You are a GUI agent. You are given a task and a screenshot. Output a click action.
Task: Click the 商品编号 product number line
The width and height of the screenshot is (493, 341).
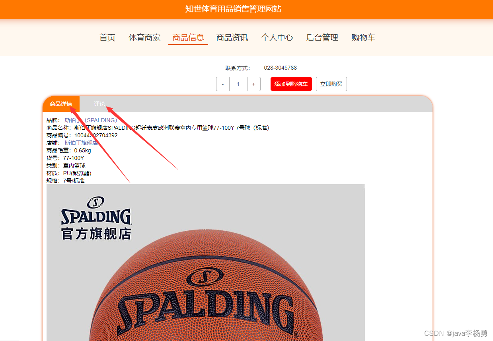[x=82, y=135]
